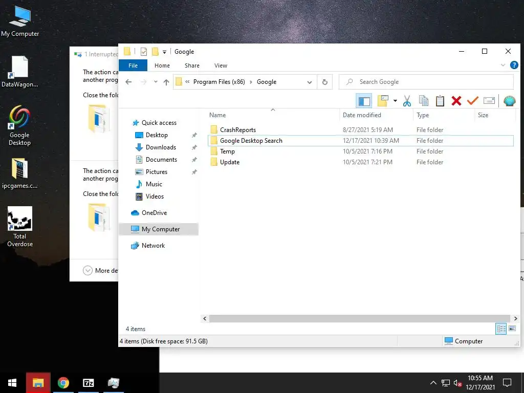Open the Share ribbon tab
This screenshot has width=524, height=393.
click(192, 65)
